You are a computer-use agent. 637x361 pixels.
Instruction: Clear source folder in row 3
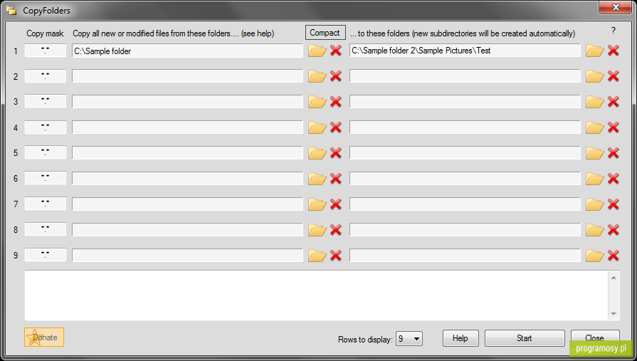click(335, 102)
